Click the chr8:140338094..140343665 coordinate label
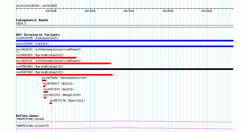The width and height of the screenshot is (241, 132). tap(37, 6)
